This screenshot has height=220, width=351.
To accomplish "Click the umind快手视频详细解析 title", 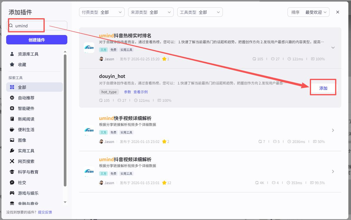I will (125, 118).
